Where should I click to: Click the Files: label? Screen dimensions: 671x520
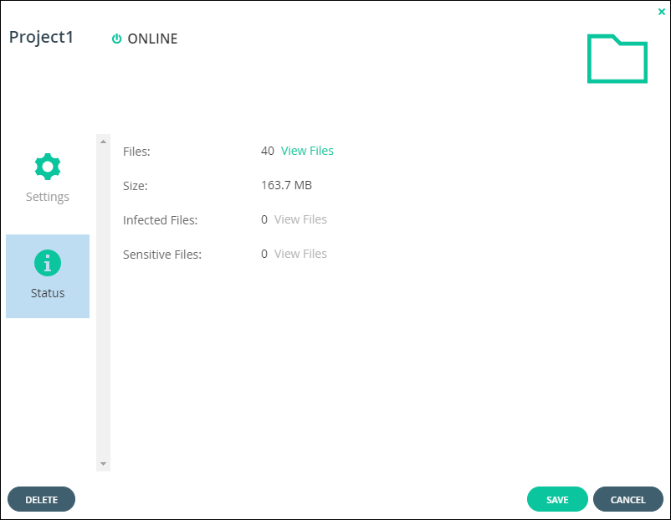(x=136, y=152)
